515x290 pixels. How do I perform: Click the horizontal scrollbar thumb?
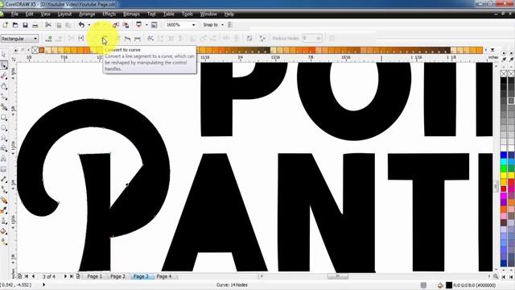coord(338,276)
